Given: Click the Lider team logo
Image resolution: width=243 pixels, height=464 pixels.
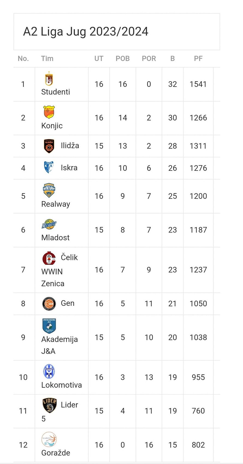Looking at the screenshot, I should coord(49,405).
